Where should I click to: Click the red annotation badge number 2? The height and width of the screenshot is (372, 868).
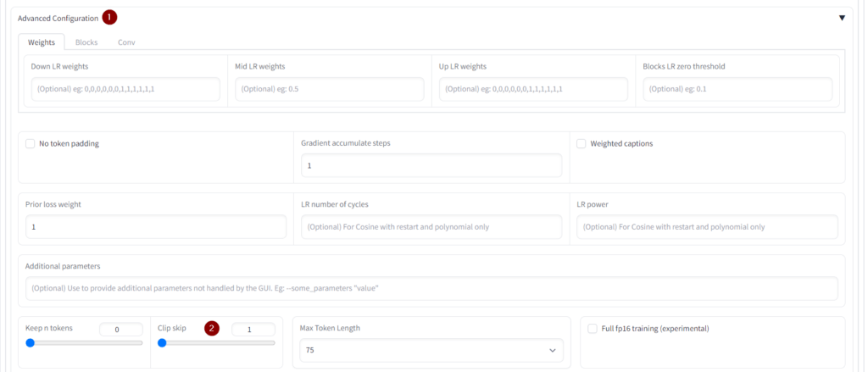pos(212,328)
